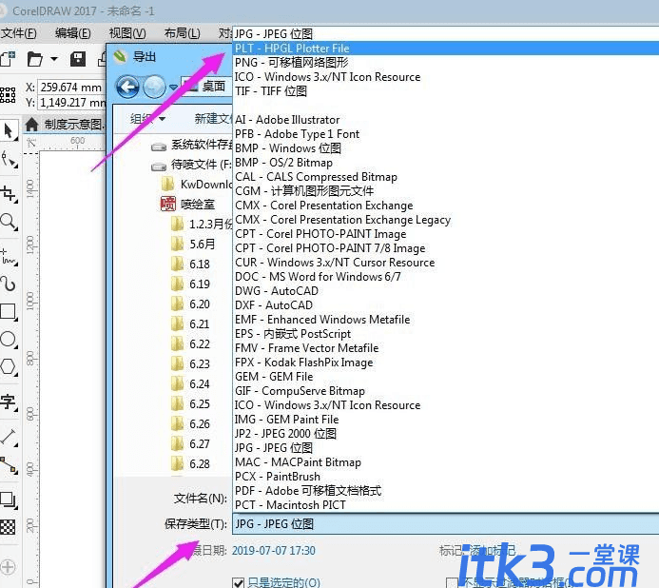Image resolution: width=659 pixels, height=588 pixels.
Task: Toggle the 只是选定的 checkbox
Action: click(x=239, y=582)
